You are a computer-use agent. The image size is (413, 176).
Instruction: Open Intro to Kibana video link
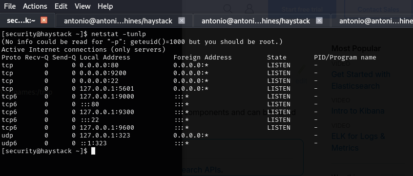pos(358,111)
